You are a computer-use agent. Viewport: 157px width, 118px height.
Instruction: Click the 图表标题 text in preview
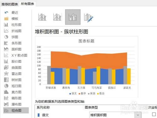coord(86,41)
